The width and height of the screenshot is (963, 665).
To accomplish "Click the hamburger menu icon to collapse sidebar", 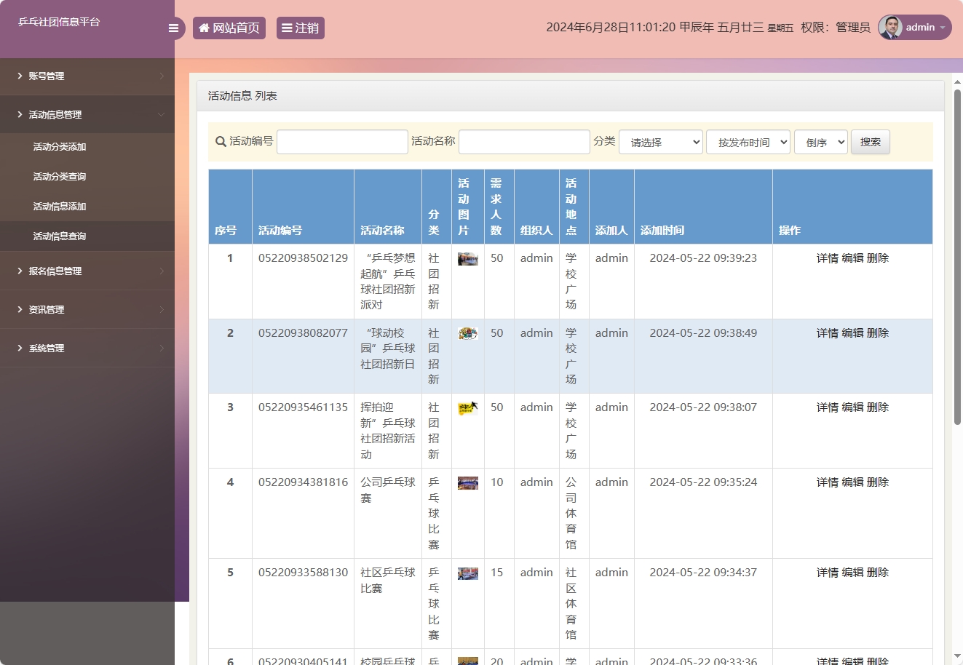I will click(x=173, y=28).
